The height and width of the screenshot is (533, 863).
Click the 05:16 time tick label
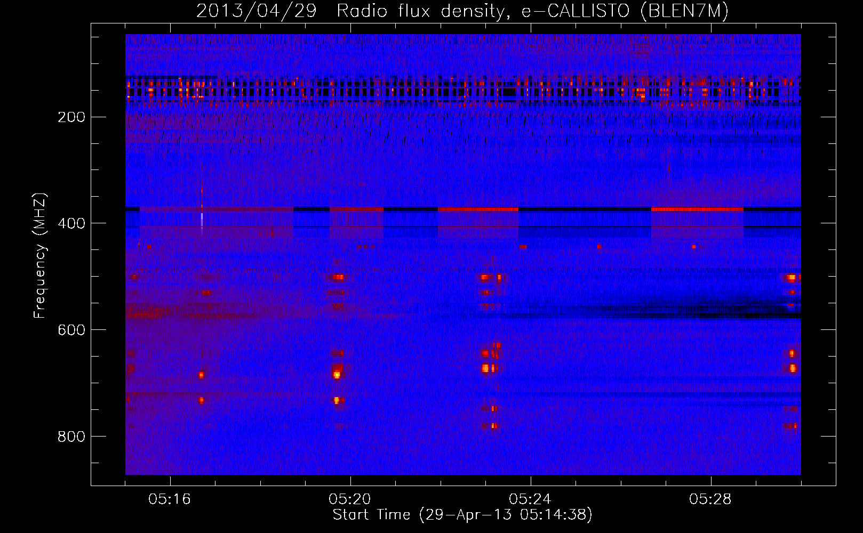coord(170,499)
